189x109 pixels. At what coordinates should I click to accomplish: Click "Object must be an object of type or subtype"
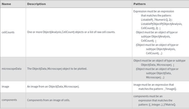(x=159, y=61)
